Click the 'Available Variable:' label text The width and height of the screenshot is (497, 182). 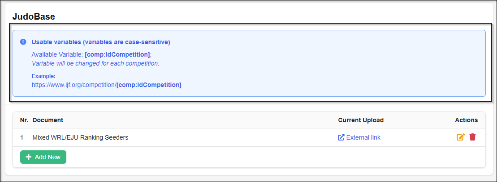[x=57, y=54]
